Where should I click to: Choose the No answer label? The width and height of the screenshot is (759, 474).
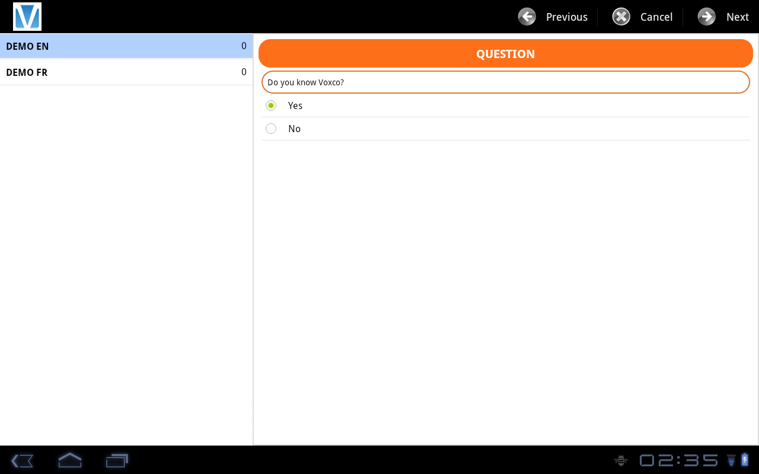click(294, 129)
